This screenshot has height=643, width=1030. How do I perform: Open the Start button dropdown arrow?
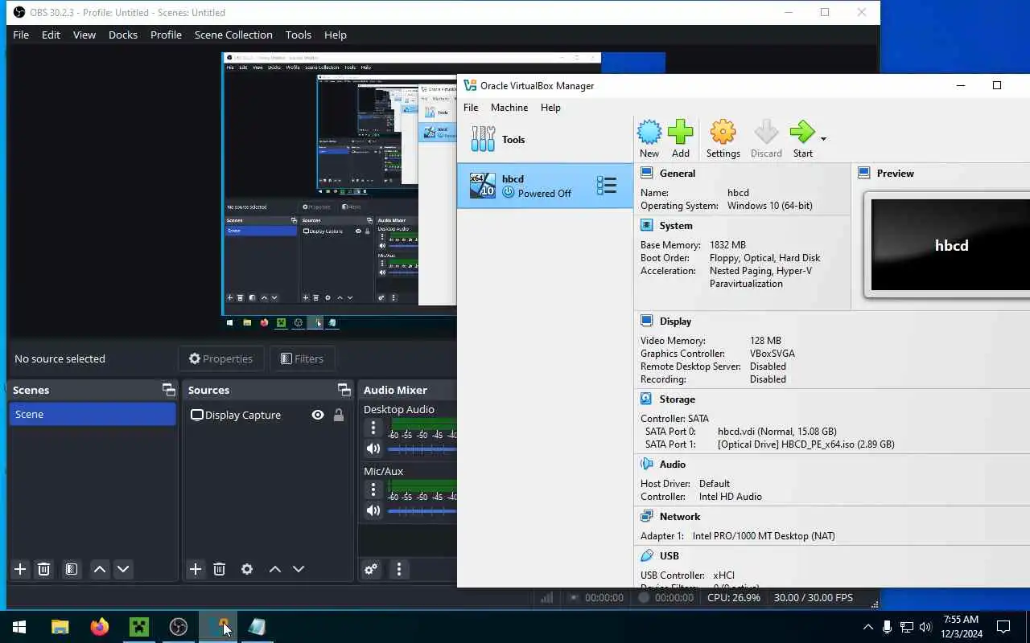coord(823,139)
